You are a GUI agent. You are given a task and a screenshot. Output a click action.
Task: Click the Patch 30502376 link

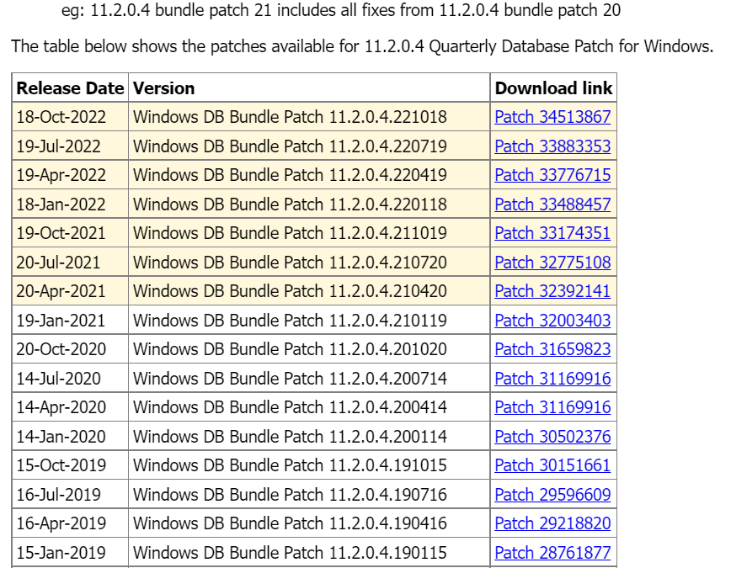coord(552,437)
